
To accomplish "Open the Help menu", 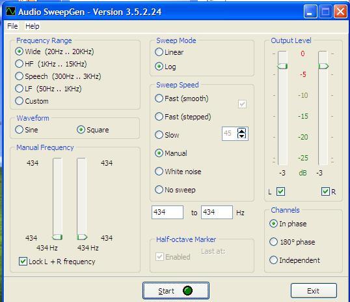I will pos(33,26).
